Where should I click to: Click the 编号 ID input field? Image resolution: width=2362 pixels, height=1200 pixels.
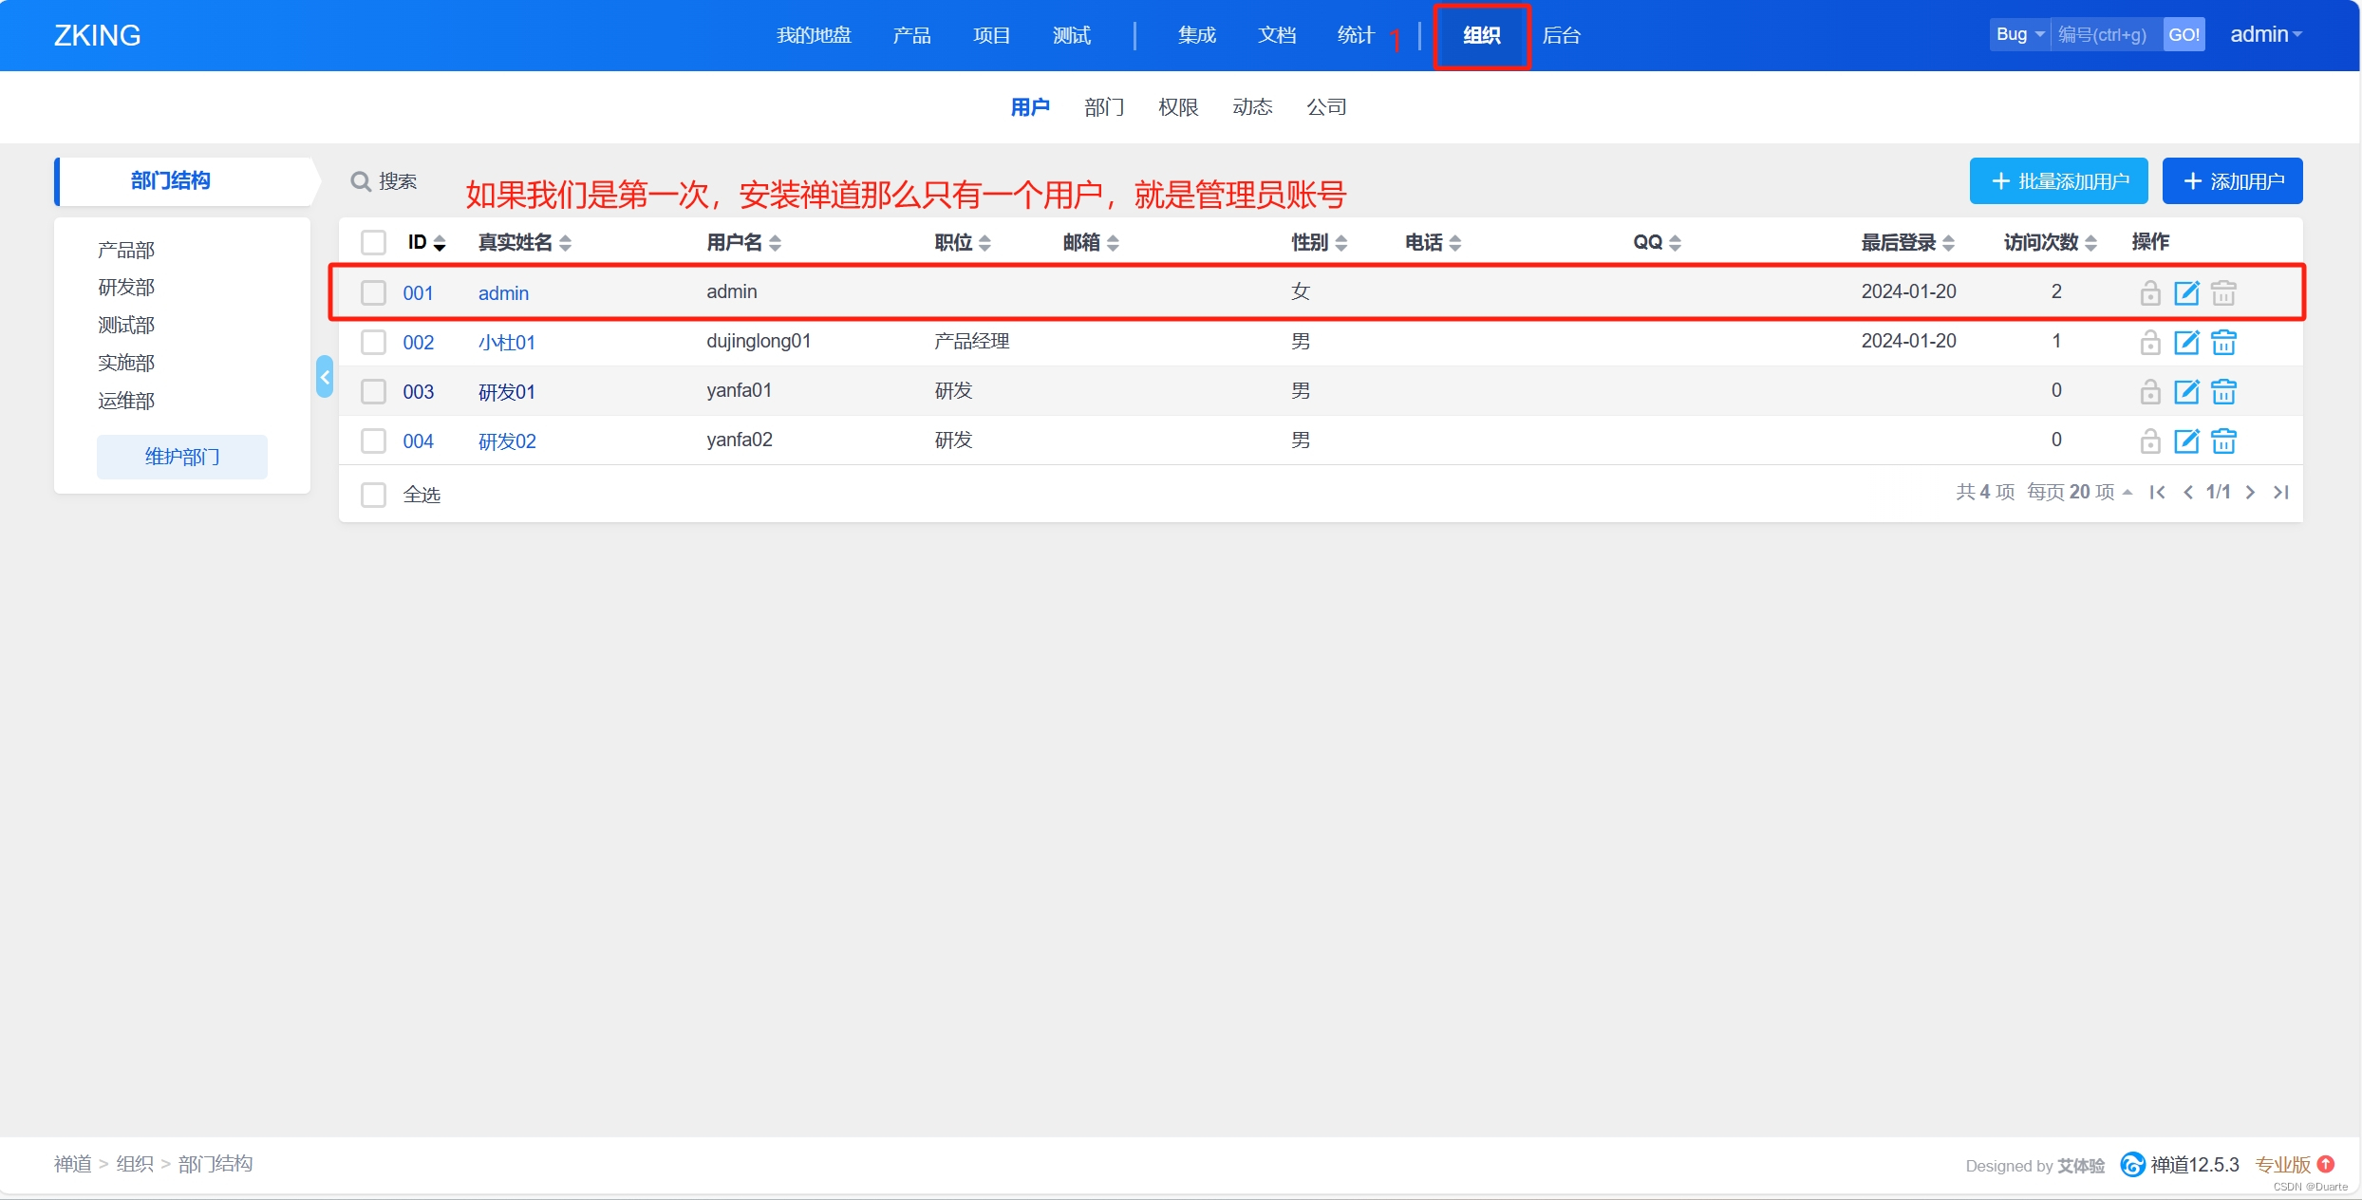(2105, 34)
